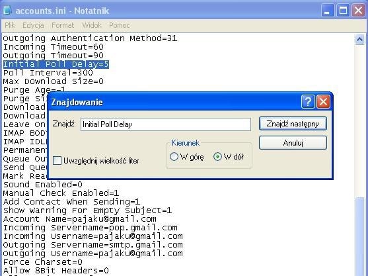Click the Find dialog help question-mark icon
Image resolution: width=368 pixels, height=276 pixels.
pyautogui.click(x=308, y=102)
